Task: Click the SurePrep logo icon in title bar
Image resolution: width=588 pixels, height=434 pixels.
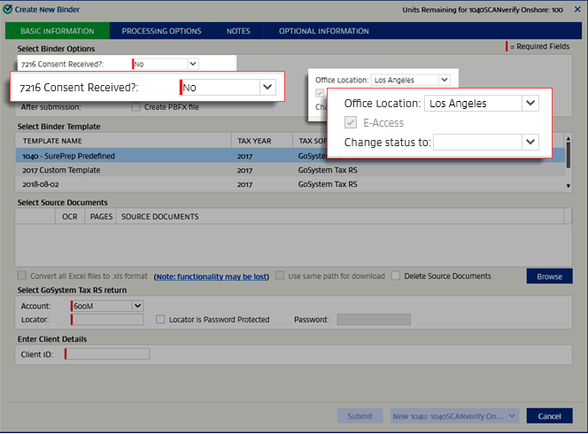Action: click(9, 9)
